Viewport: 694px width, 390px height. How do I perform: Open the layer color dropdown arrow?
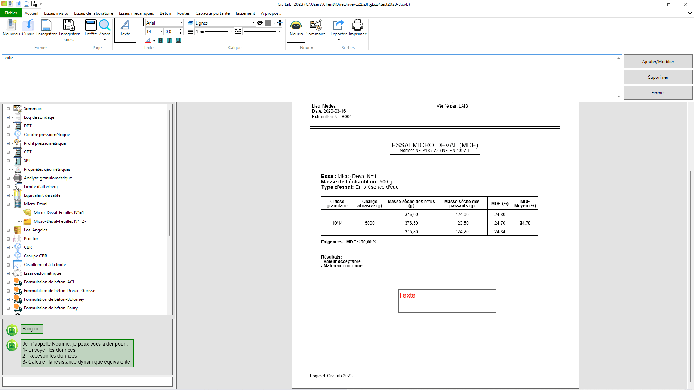(274, 23)
